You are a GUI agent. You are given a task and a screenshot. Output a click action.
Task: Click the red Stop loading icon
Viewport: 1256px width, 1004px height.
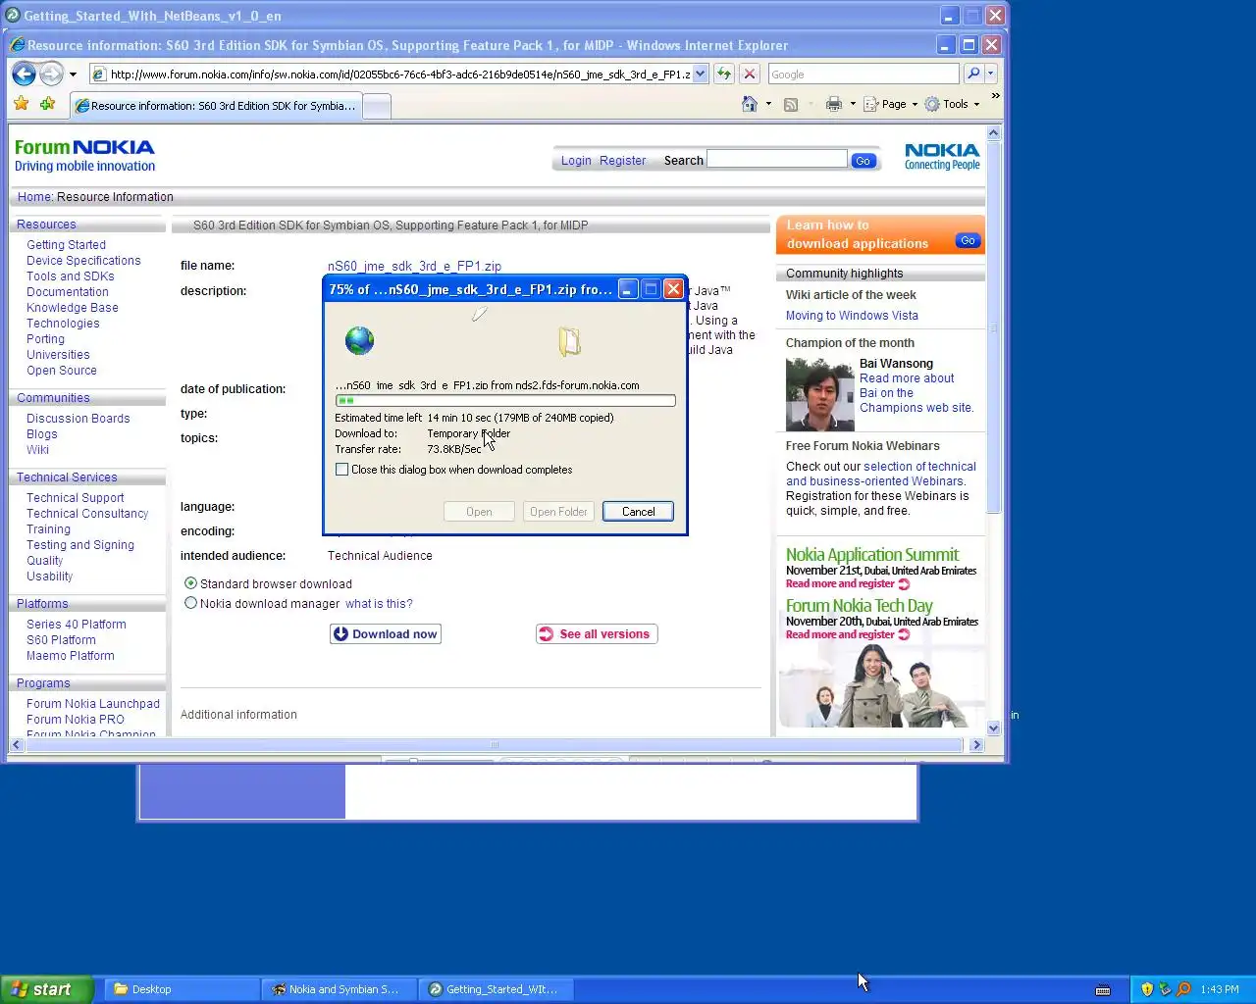(x=750, y=74)
